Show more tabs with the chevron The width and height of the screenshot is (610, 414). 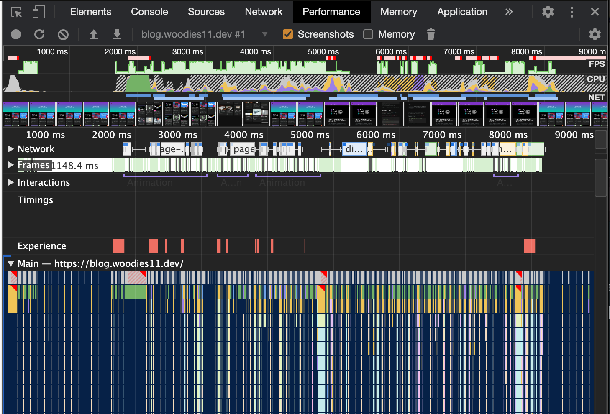pos(509,12)
